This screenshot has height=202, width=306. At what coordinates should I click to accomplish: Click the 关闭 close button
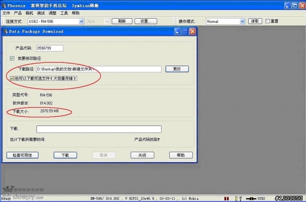coord(142,155)
